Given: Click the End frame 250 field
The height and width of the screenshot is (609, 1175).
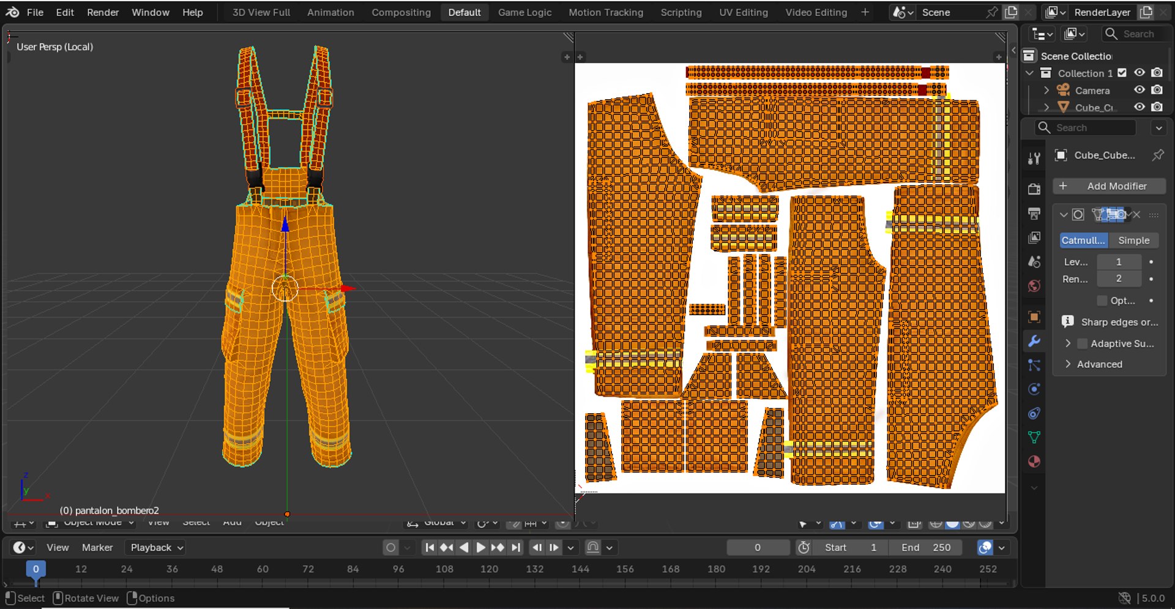Looking at the screenshot, I should pyautogui.click(x=926, y=548).
